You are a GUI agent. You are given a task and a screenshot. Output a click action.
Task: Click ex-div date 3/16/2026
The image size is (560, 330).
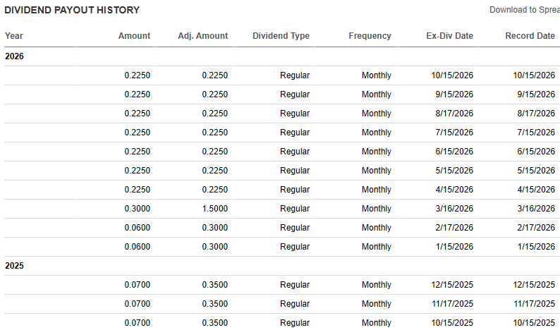coord(454,209)
